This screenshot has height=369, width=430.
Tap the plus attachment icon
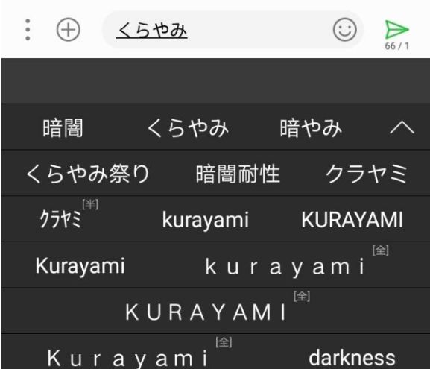point(68,30)
